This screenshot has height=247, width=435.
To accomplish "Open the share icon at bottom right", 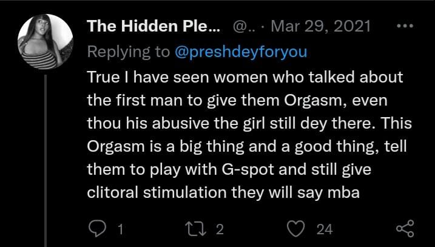I will click(403, 229).
